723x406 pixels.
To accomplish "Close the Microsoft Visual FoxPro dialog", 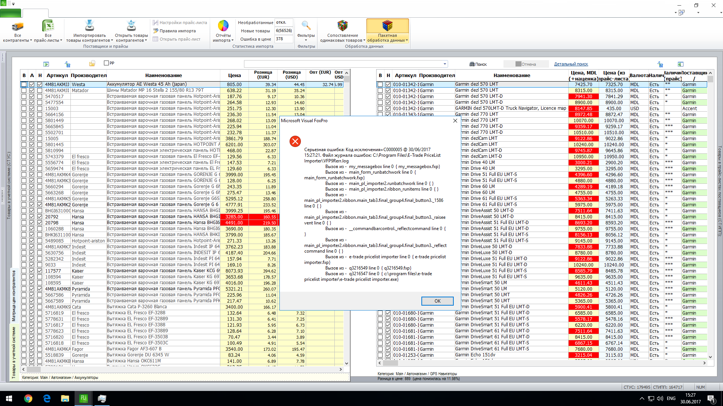I will pyautogui.click(x=455, y=121).
